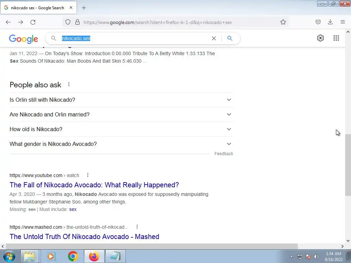Expand "What gender is Nikocado Avocado?"
351x263 pixels.
pos(121,144)
